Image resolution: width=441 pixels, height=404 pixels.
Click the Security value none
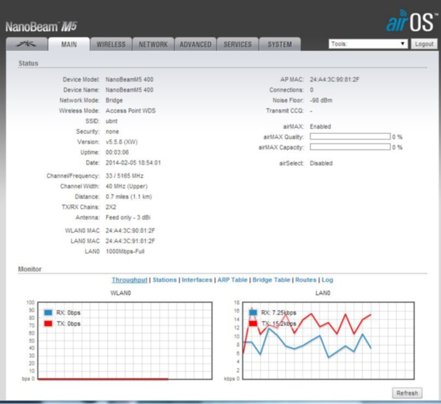tap(112, 131)
